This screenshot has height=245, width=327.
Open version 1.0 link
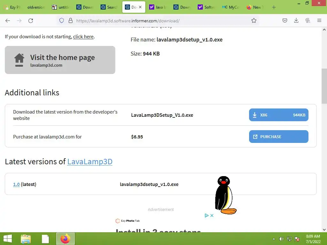pyautogui.click(x=16, y=184)
